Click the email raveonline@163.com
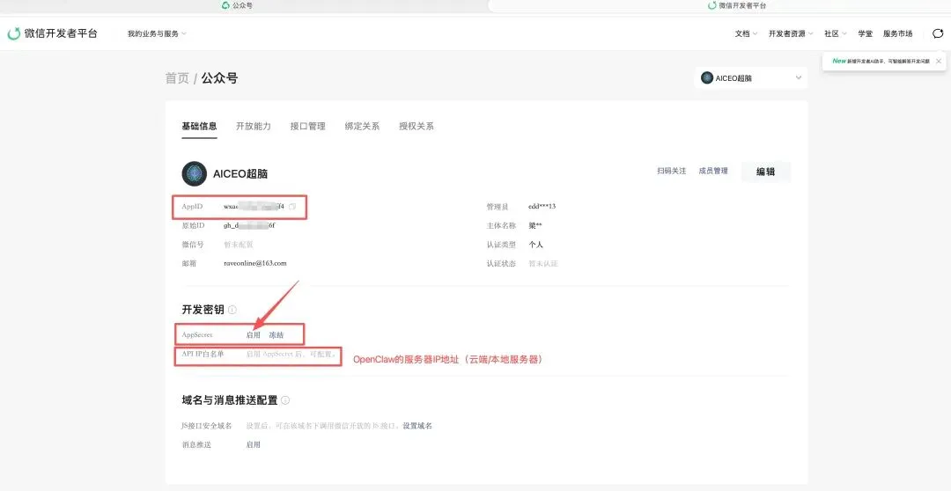 point(254,264)
